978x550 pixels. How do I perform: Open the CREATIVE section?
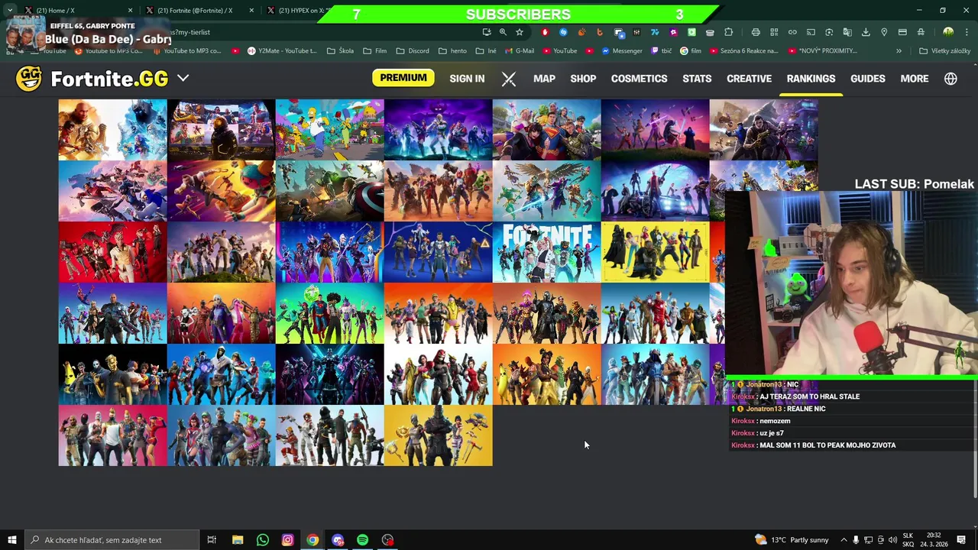(x=749, y=79)
